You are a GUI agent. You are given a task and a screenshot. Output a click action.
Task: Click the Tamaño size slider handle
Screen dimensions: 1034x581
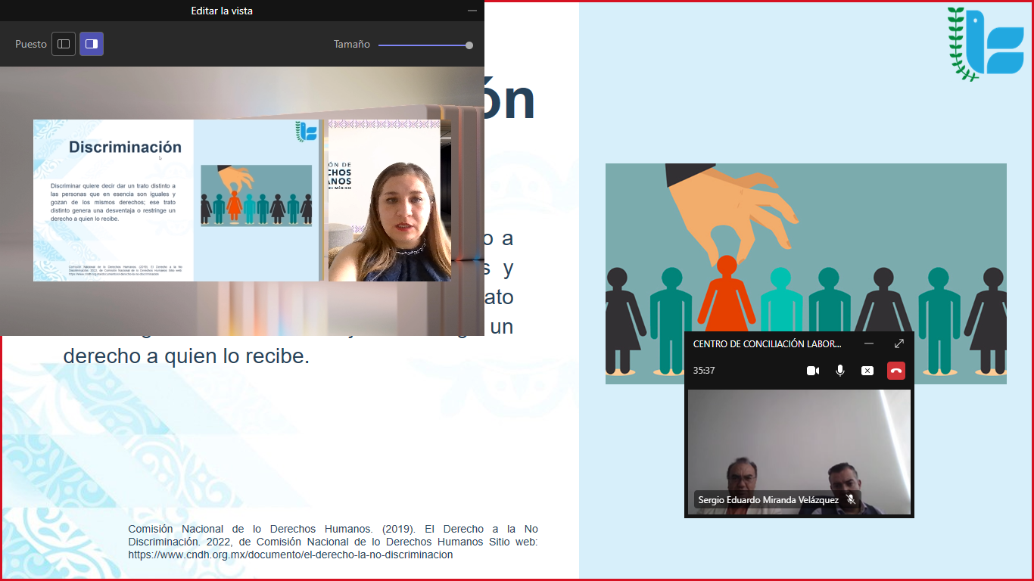[469, 45]
